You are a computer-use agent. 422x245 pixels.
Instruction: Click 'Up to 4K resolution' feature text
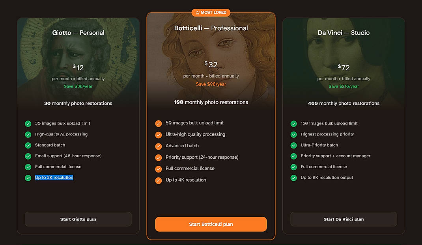(186, 180)
